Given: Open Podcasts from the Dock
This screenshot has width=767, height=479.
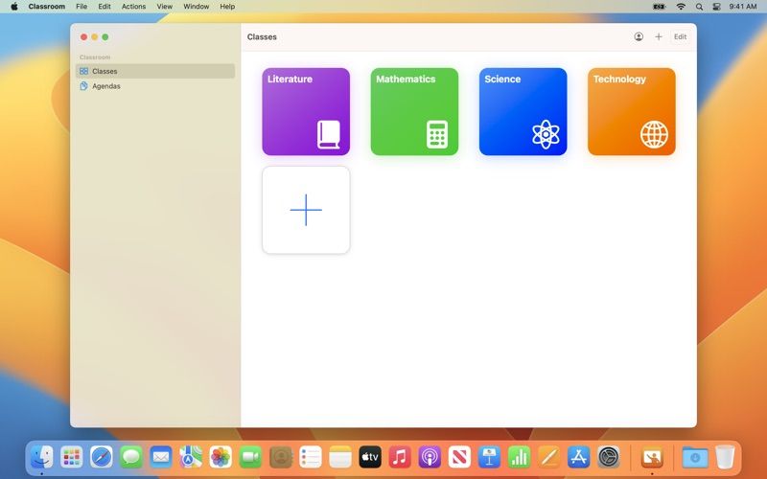Looking at the screenshot, I should coord(430,458).
